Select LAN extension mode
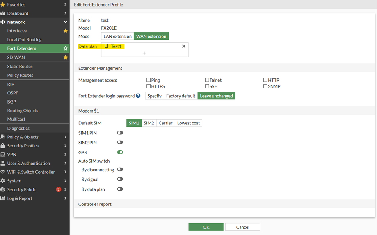The width and height of the screenshot is (377, 235). pyautogui.click(x=117, y=36)
